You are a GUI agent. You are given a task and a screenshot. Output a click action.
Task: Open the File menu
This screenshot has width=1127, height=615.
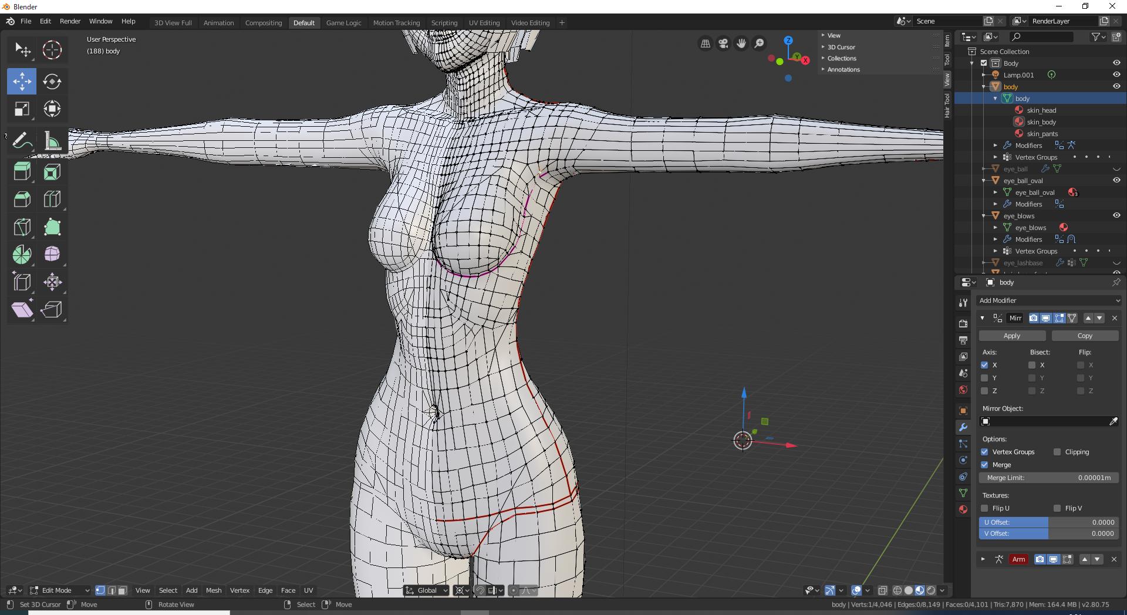coord(26,21)
